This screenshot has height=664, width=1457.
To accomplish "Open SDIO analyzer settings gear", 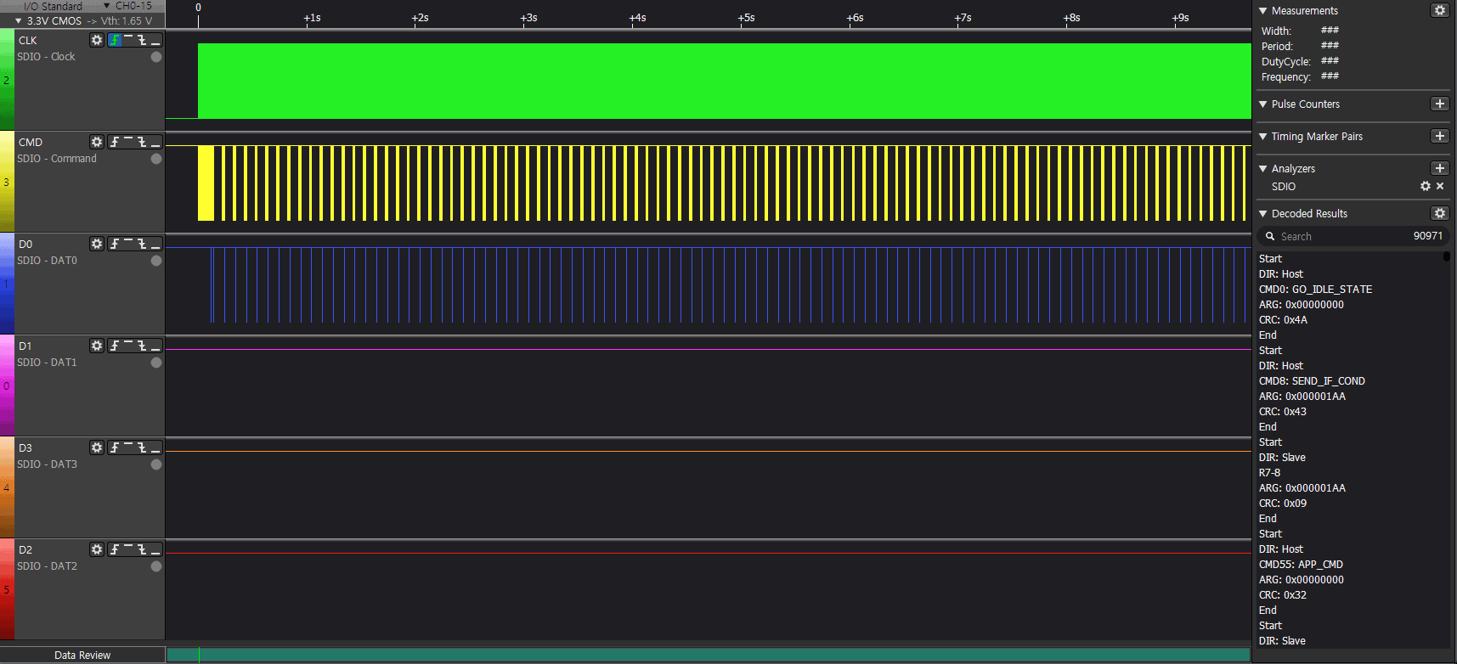I will tap(1425, 186).
